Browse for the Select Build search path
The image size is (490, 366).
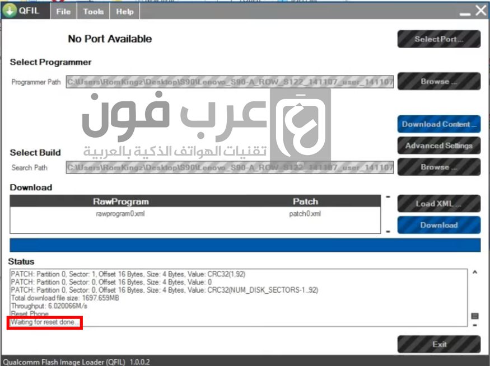point(438,167)
